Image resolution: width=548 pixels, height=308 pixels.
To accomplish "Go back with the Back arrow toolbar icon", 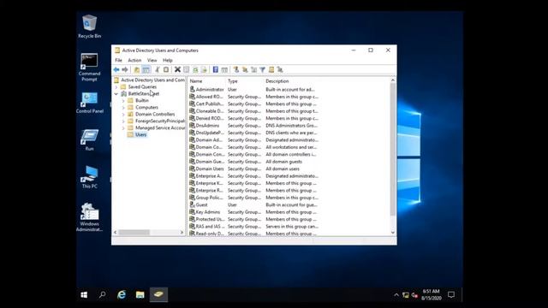I will click(116, 69).
